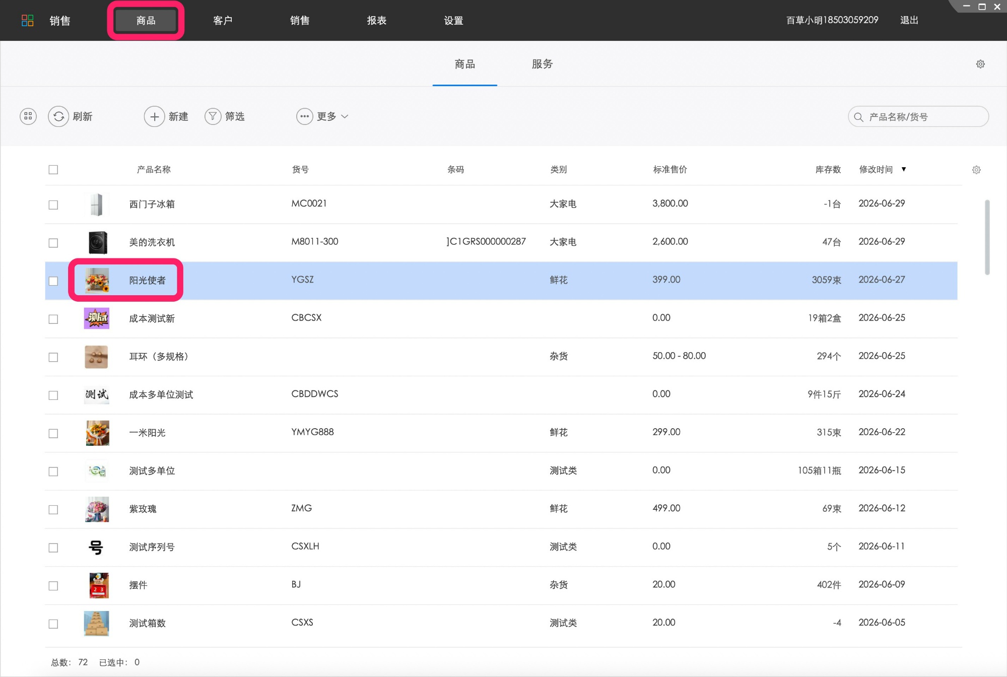Click the 销售 title next to logo
Screen dimensions: 1007x677
tap(60, 20)
